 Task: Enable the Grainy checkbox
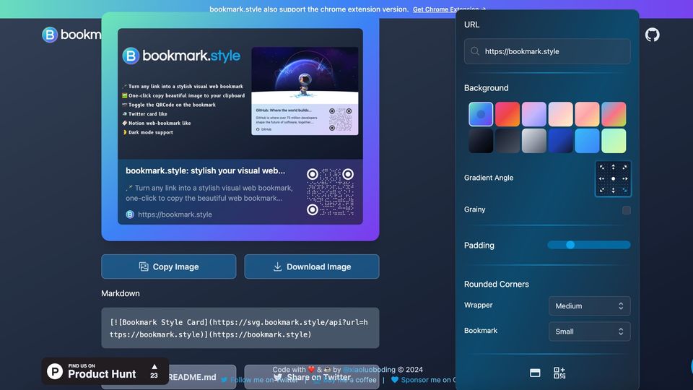627,210
